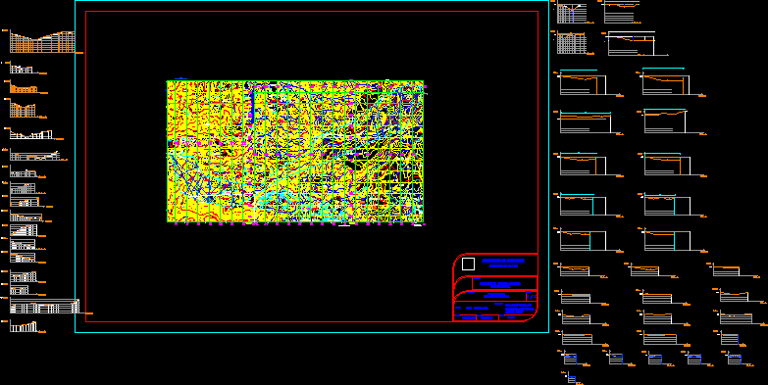Screen dimensions: 768x385
Task: Click the sheet number box in title block
Action: tap(532, 296)
